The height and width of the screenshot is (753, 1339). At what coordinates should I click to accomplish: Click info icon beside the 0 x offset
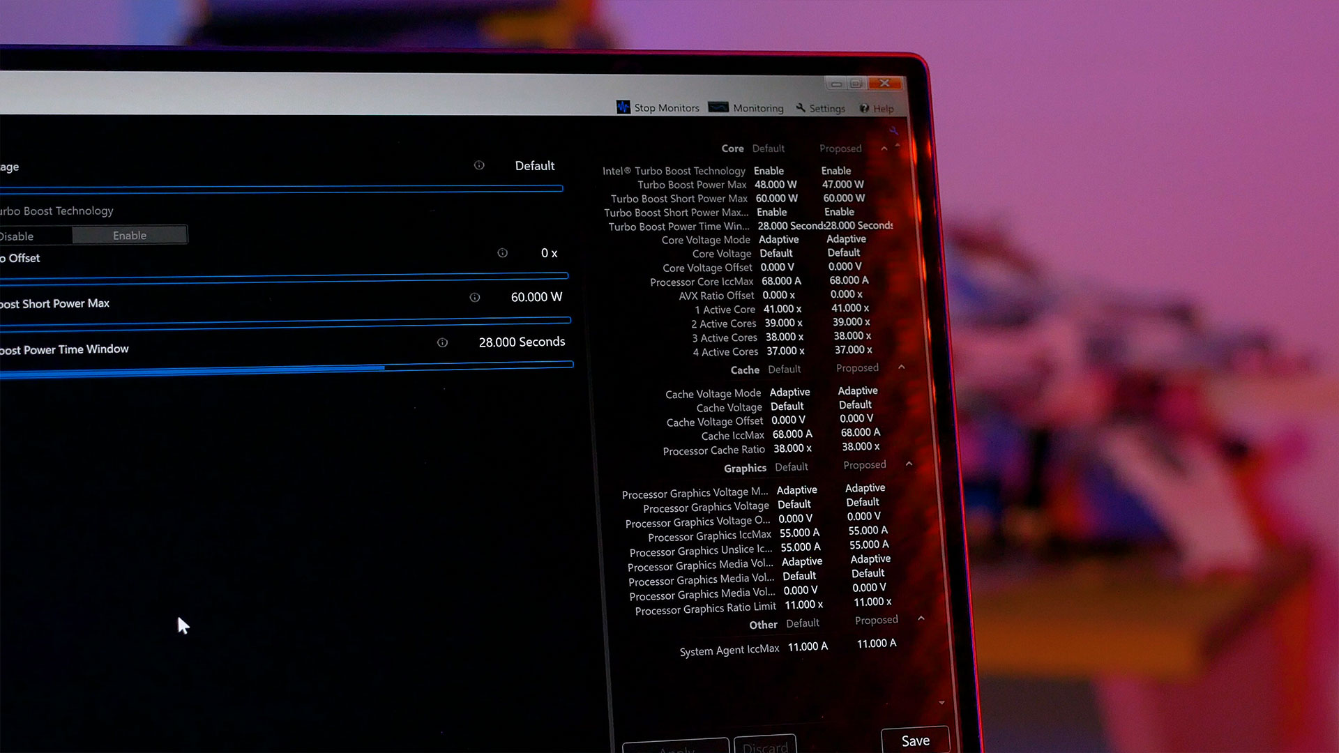tap(502, 253)
